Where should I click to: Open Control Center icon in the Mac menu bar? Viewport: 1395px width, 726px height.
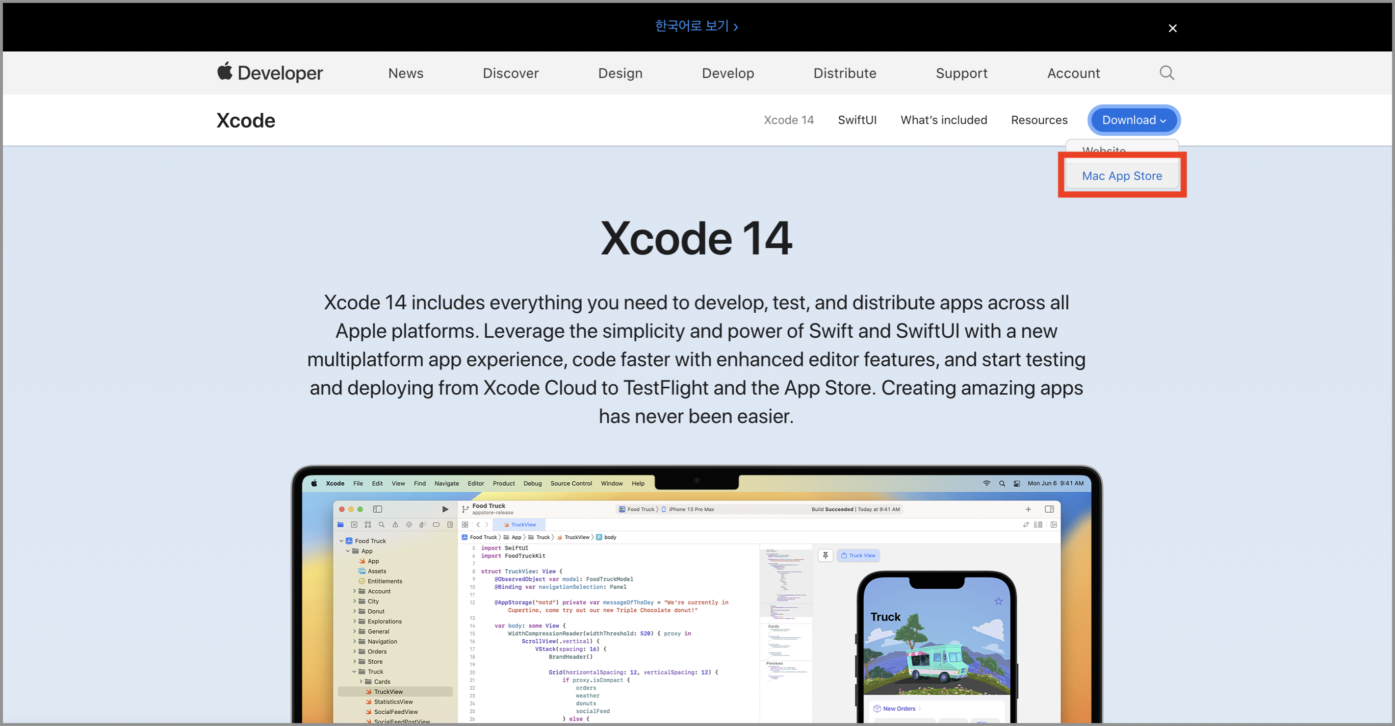click(x=1016, y=483)
